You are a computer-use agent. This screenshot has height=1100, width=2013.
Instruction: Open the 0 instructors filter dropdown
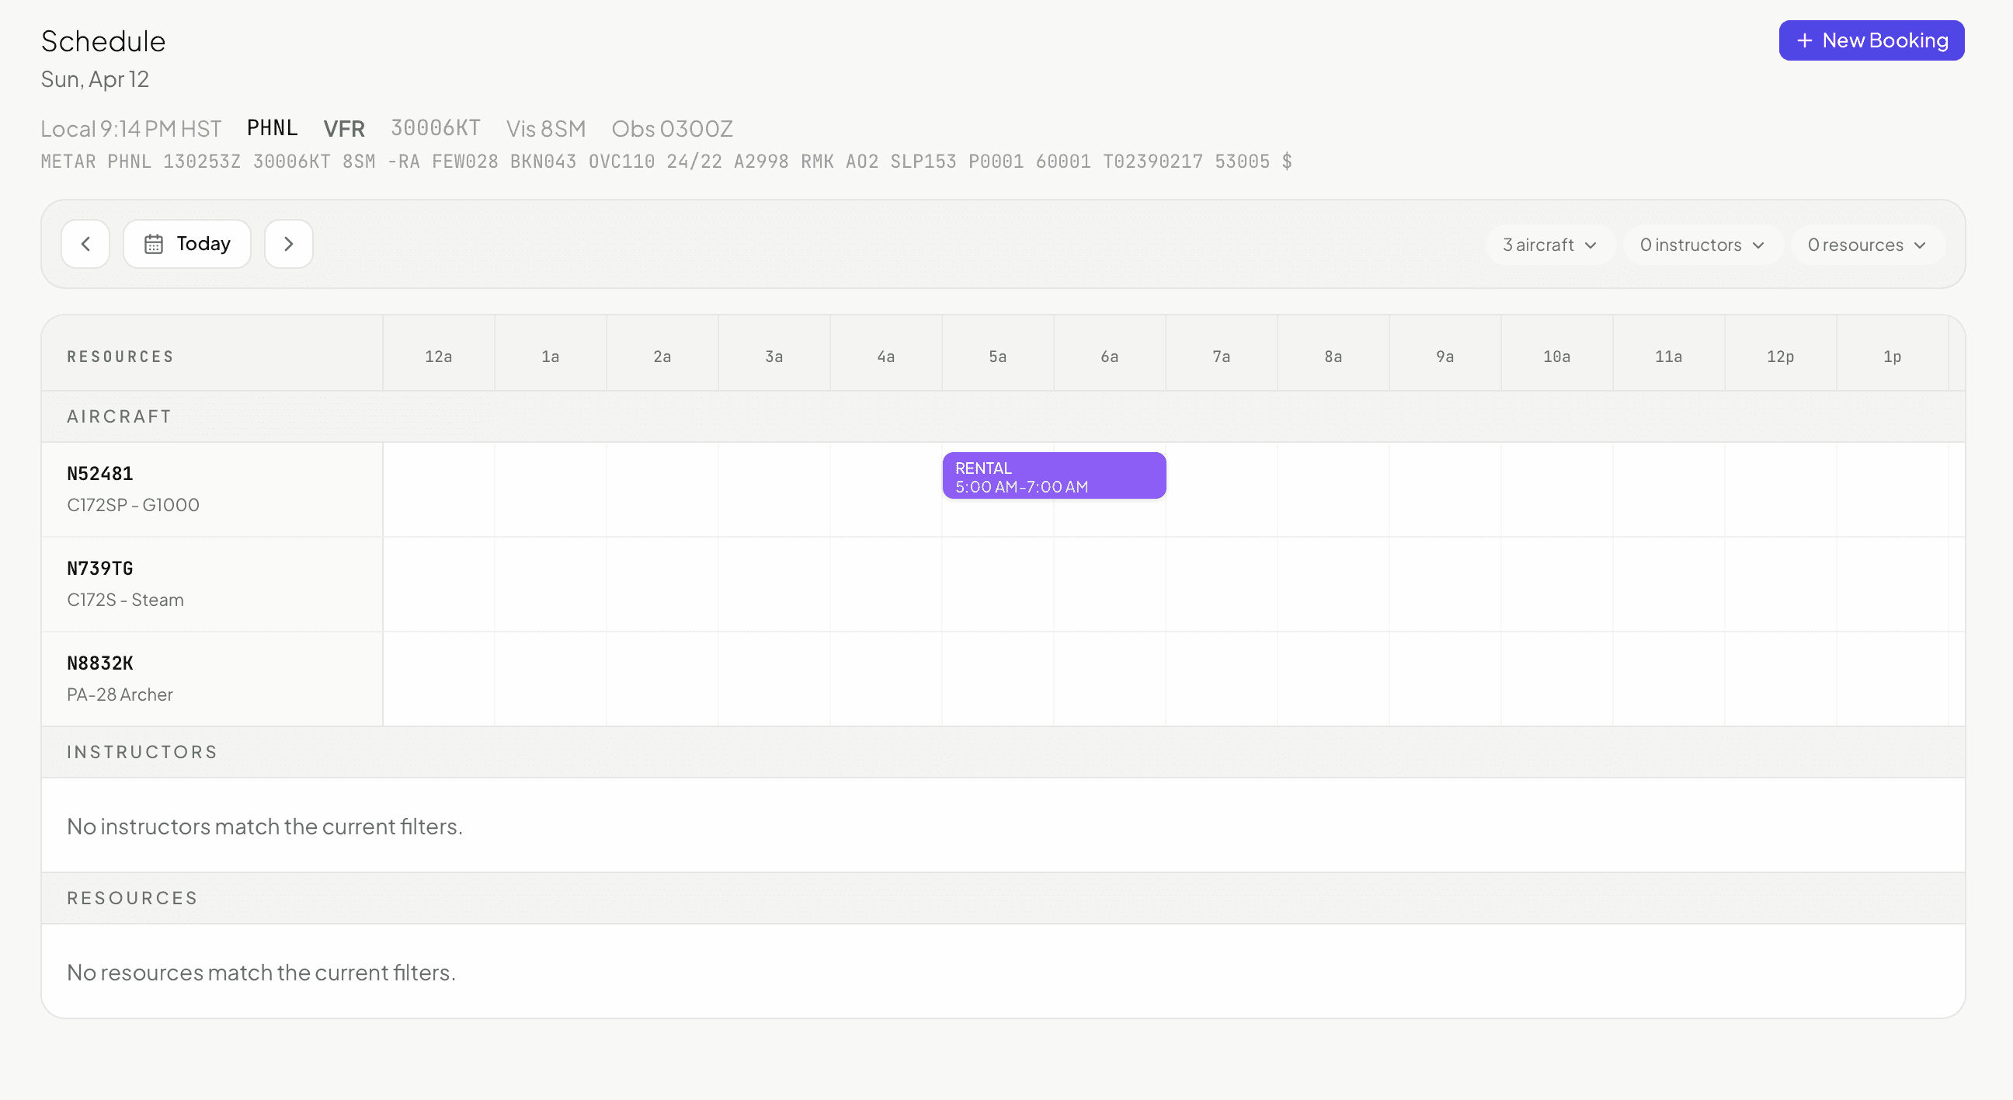tap(1701, 245)
